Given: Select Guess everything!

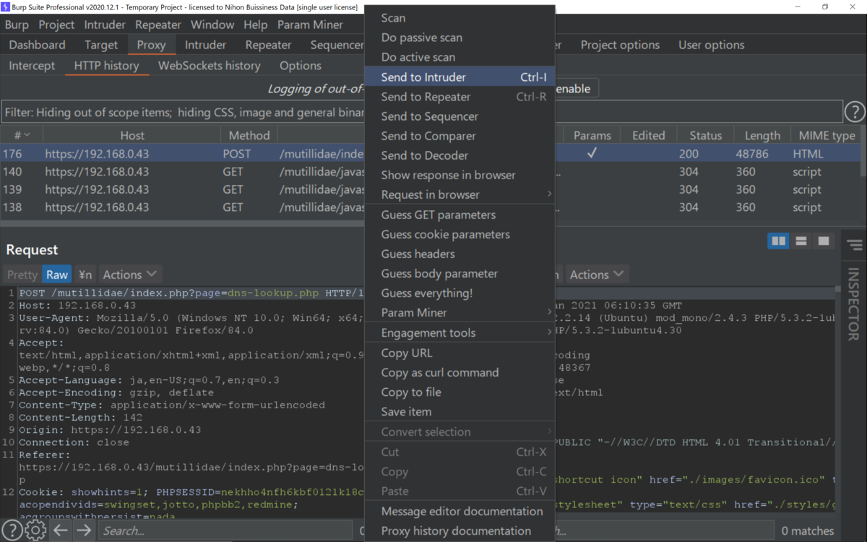Looking at the screenshot, I should (460, 293).
